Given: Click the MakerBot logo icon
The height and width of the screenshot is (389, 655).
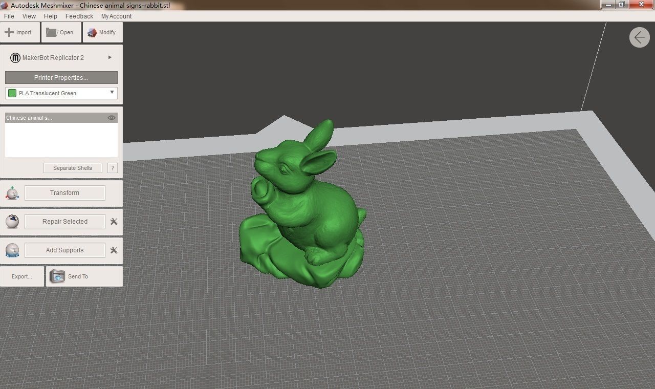Looking at the screenshot, I should coord(15,58).
